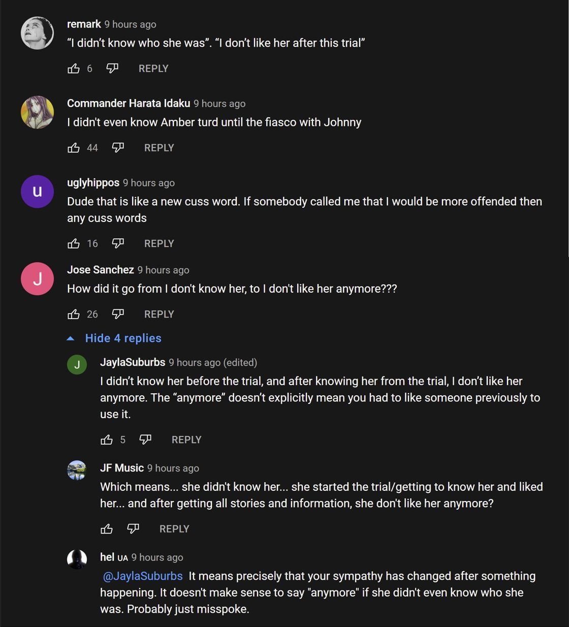This screenshot has height=627, width=569.
Task: Reply to Jose Sanchez's comment
Action: [x=159, y=315]
